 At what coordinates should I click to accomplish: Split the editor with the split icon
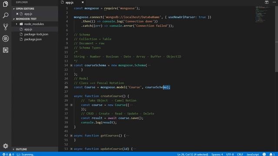[266, 2]
